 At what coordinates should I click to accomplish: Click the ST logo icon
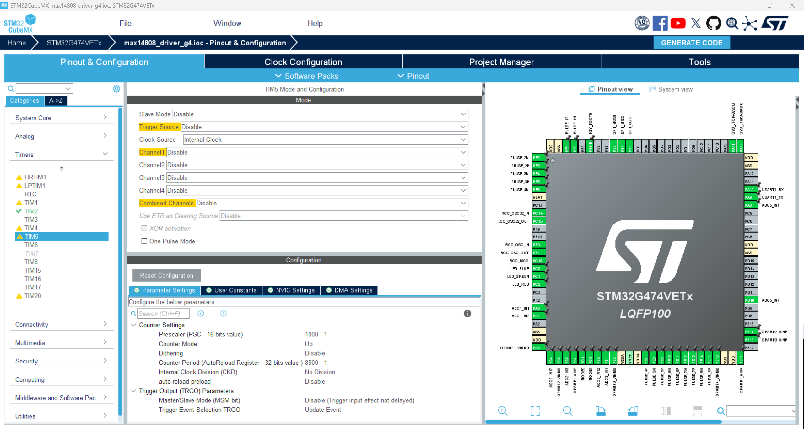coord(775,23)
